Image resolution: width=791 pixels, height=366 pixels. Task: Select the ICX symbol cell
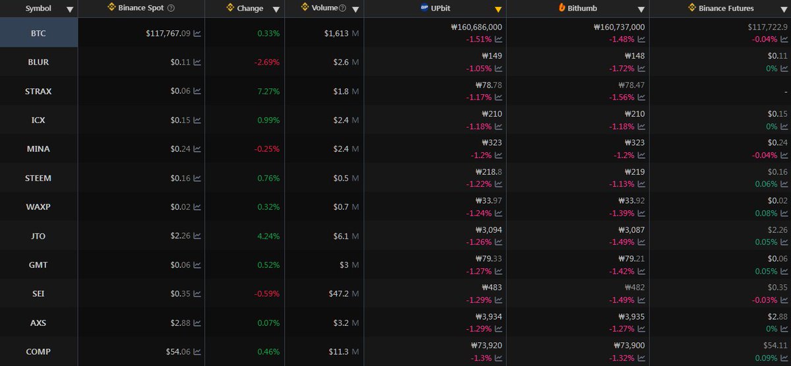pos(39,120)
